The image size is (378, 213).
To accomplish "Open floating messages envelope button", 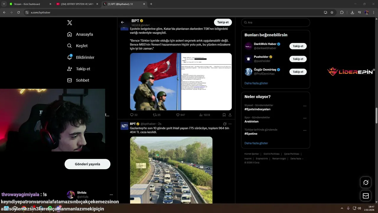I will pyautogui.click(x=366, y=196).
